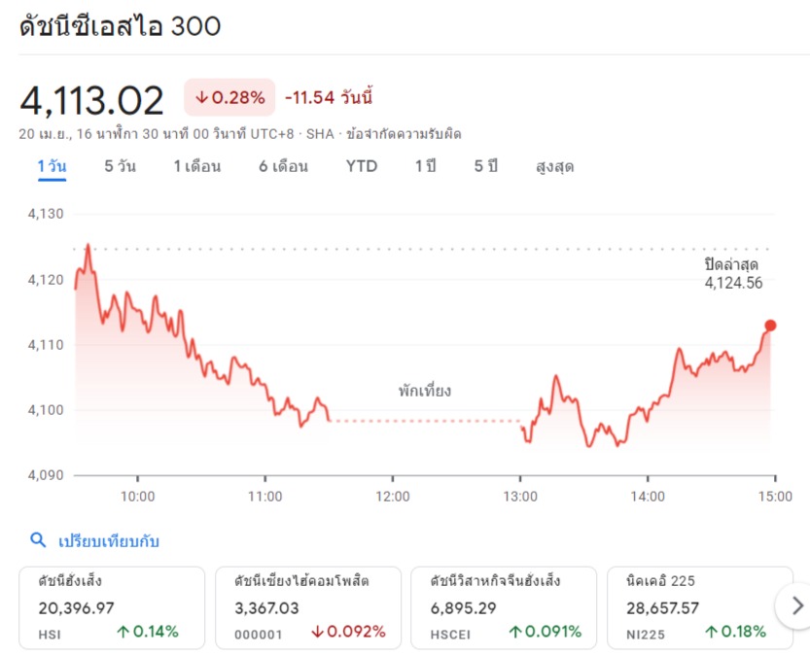This screenshot has width=810, height=655.
Task: View the 5 ปี chart range
Action: click(x=485, y=166)
